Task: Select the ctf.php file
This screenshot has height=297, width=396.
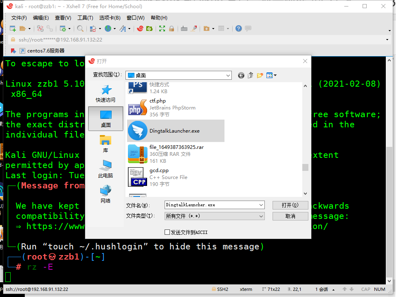Action: pyautogui.click(x=176, y=108)
